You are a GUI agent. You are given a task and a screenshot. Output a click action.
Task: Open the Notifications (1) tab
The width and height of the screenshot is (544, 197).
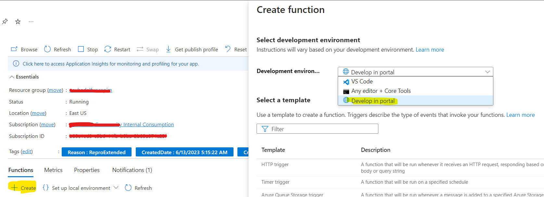point(132,170)
